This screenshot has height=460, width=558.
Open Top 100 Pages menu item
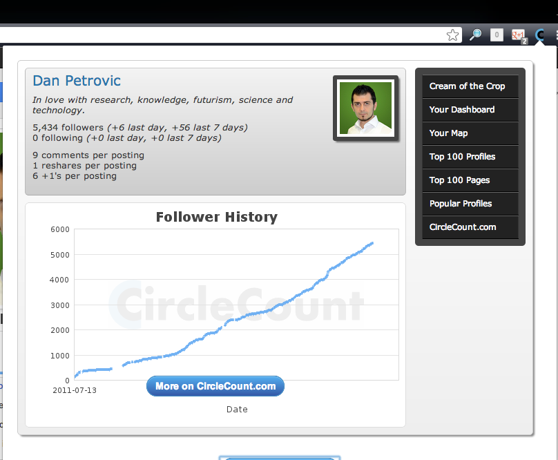click(x=470, y=180)
